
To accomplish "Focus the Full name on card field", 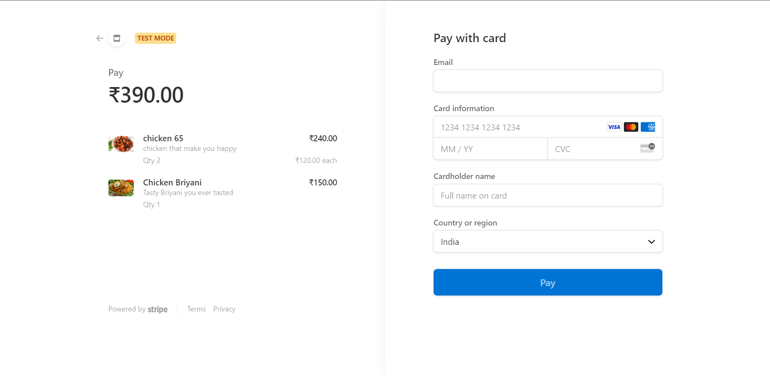I will [548, 195].
